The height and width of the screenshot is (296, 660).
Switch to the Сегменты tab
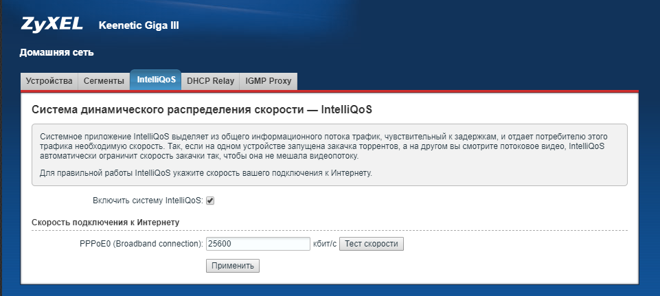pyautogui.click(x=104, y=81)
